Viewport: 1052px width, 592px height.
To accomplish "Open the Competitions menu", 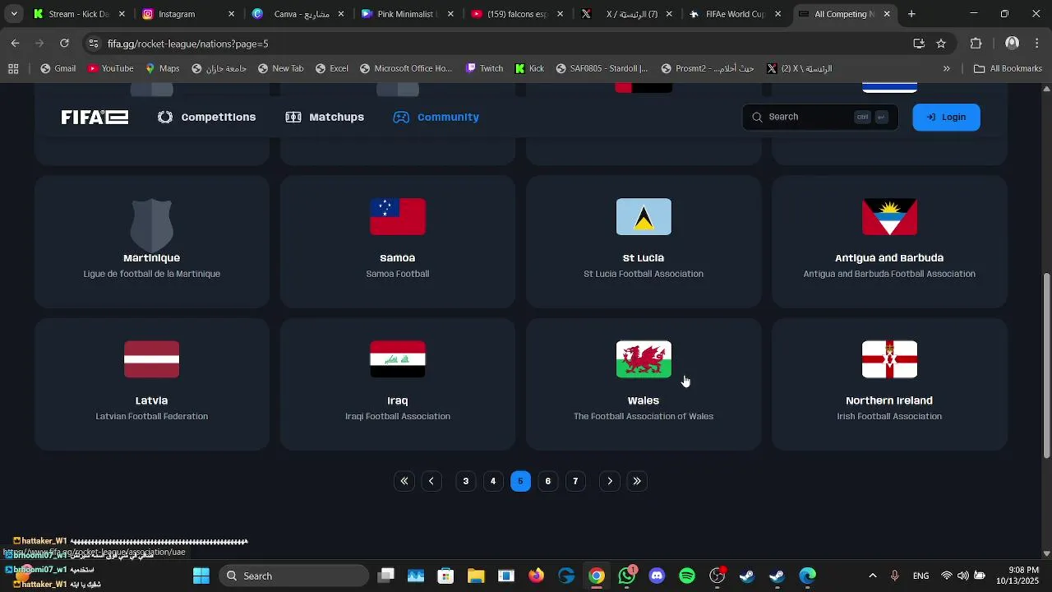I will [x=207, y=117].
